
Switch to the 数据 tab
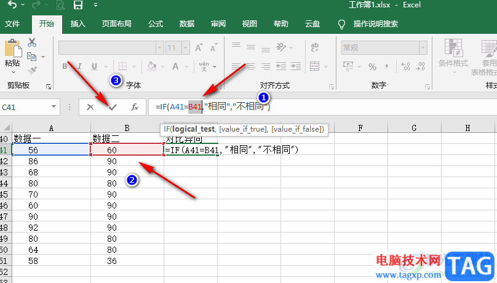pyautogui.click(x=187, y=24)
